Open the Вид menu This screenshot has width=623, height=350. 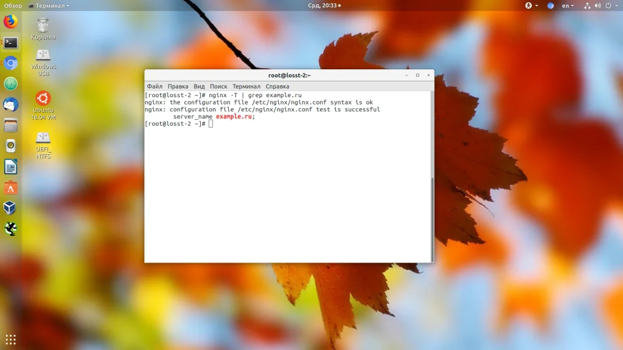point(199,86)
